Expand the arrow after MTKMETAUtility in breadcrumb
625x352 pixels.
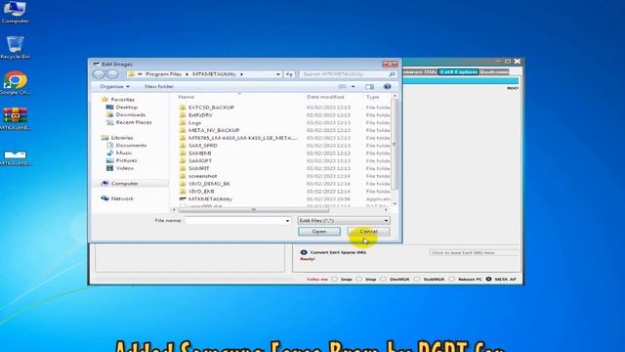[x=241, y=74]
